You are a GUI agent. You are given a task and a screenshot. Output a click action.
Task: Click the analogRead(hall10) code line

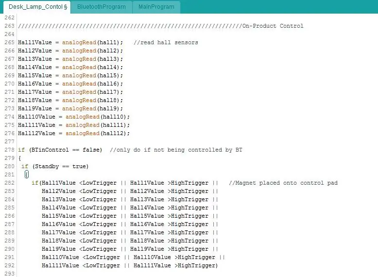pyautogui.click(x=74, y=117)
